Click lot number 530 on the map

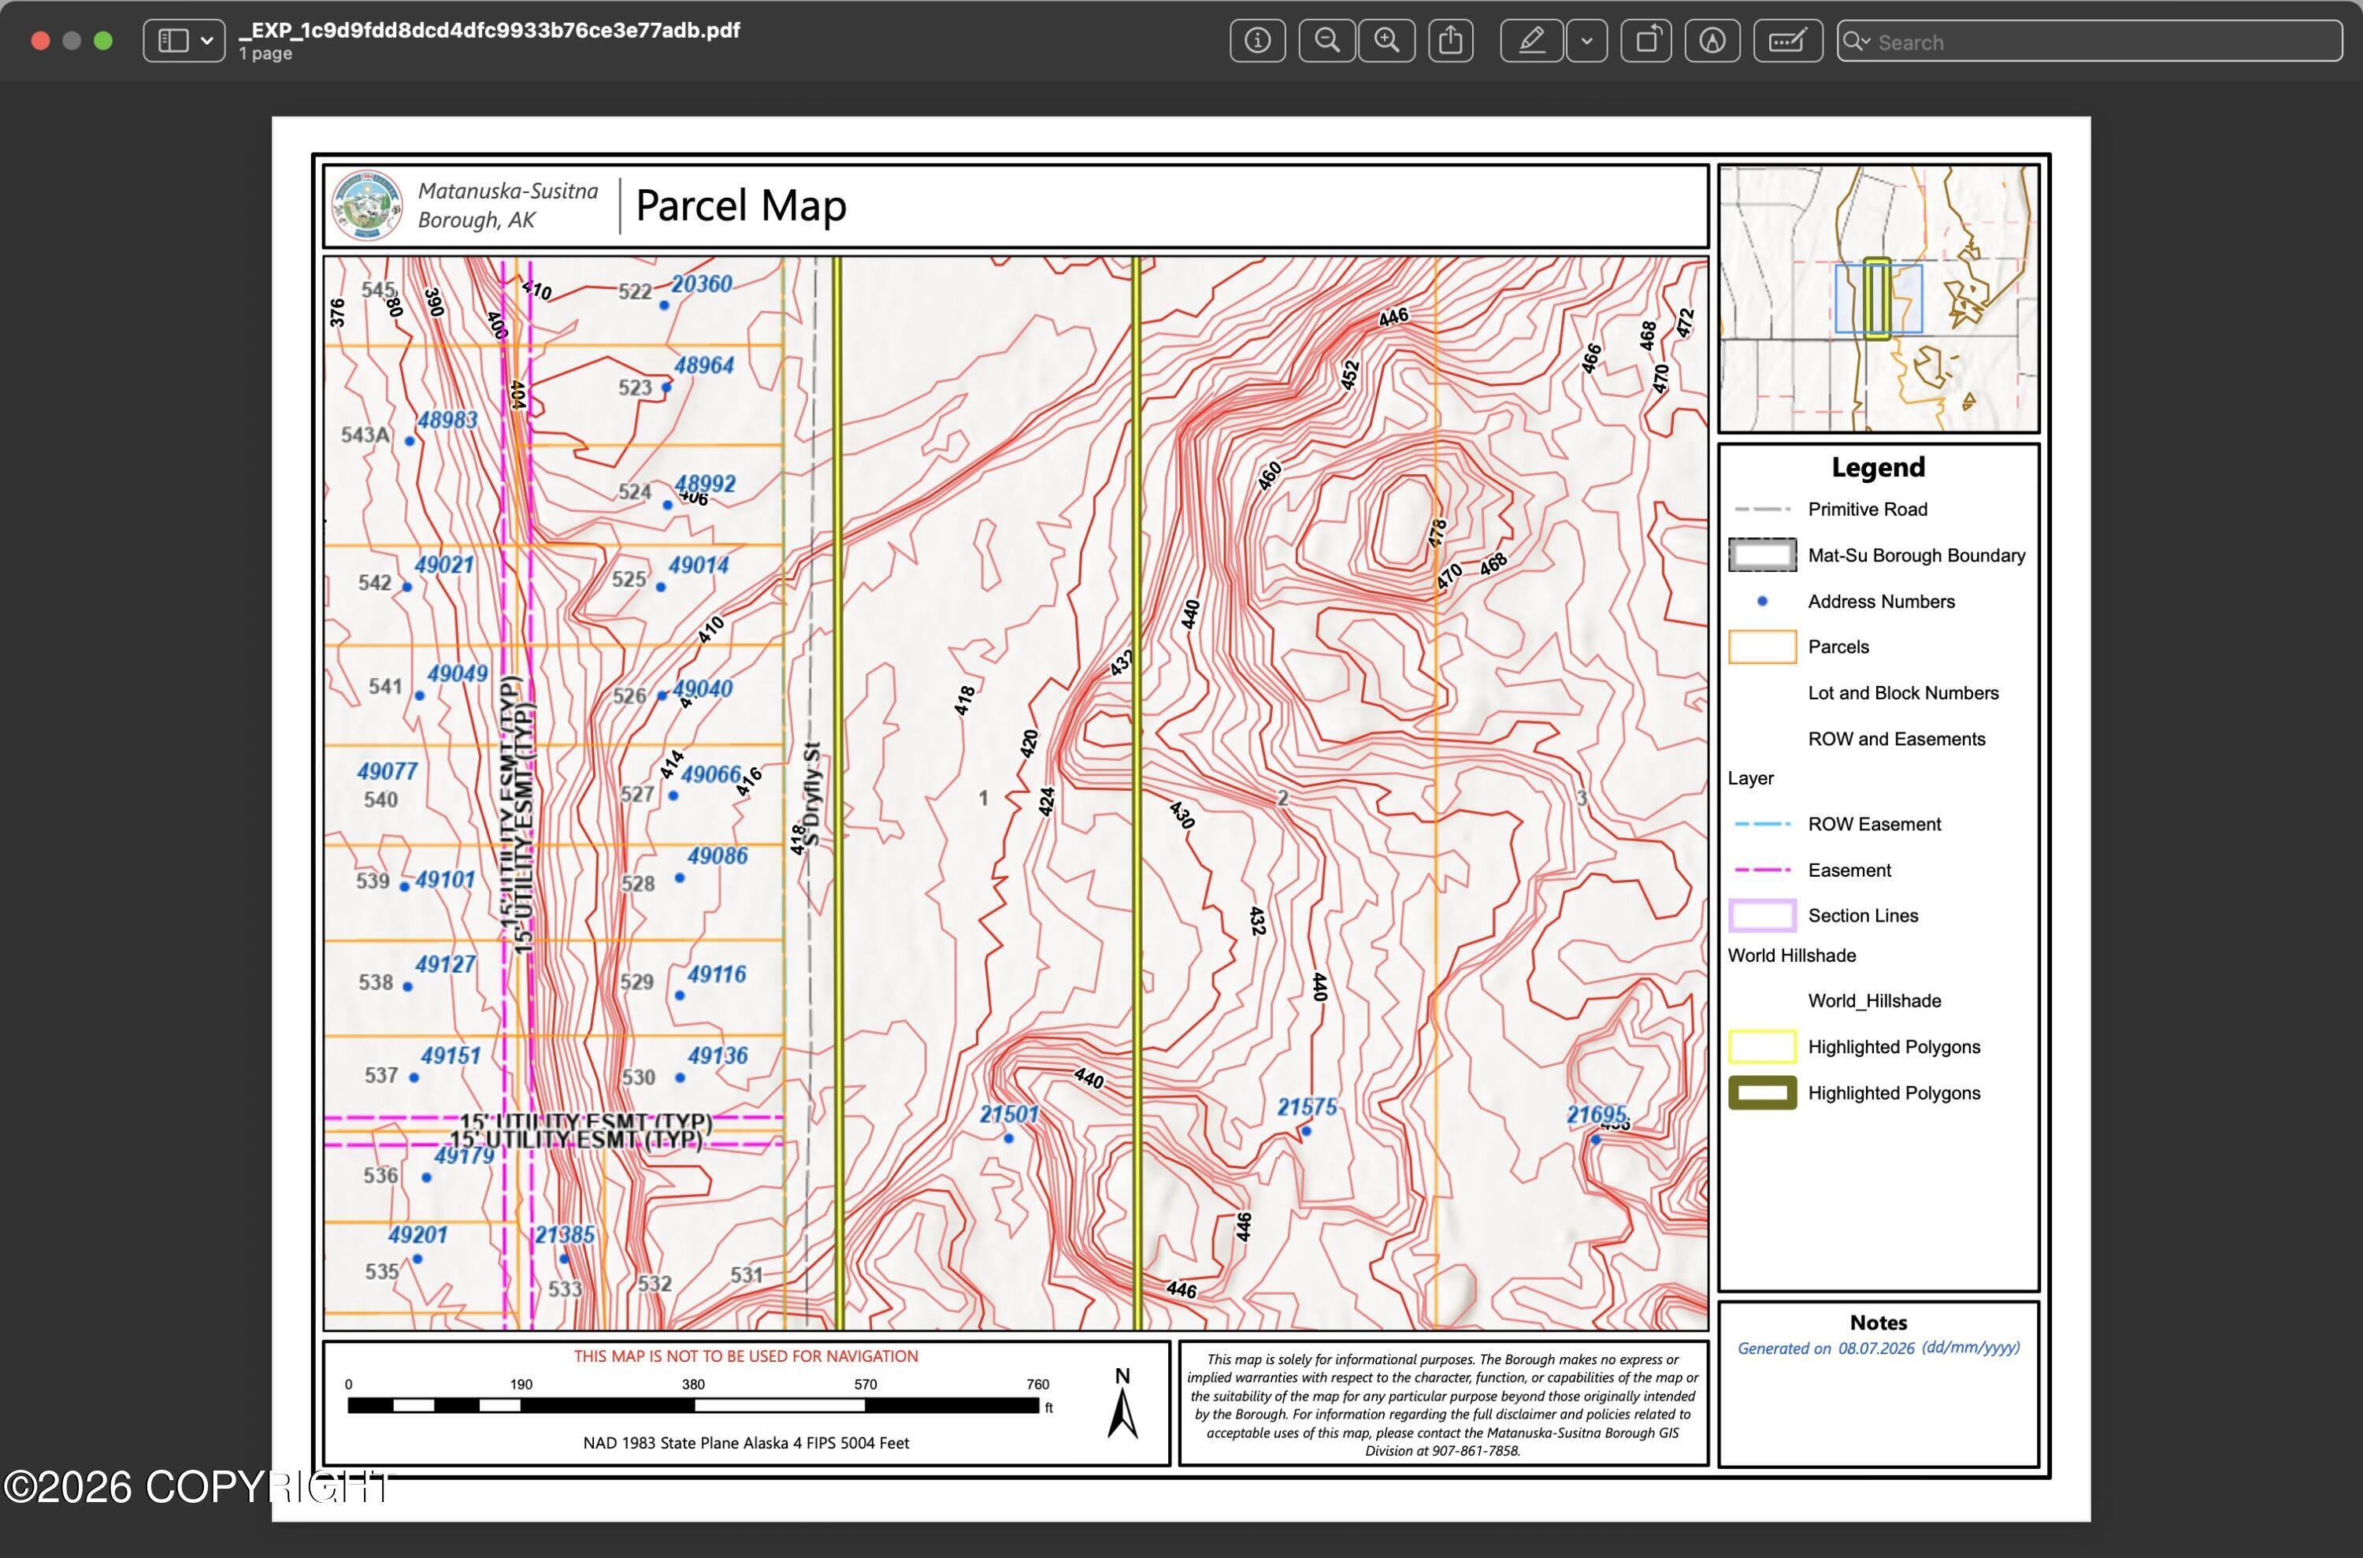[x=638, y=1077]
